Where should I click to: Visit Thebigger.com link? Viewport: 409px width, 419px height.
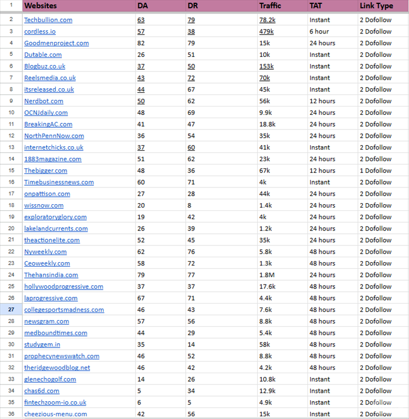click(x=46, y=171)
